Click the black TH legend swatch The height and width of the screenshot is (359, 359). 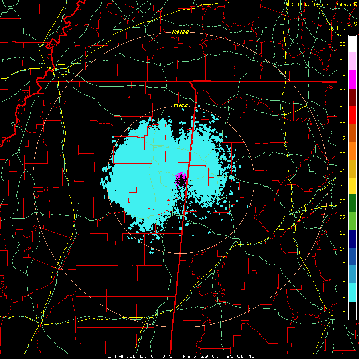pyautogui.click(x=352, y=310)
